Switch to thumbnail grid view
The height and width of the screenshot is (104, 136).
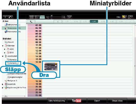32,17
